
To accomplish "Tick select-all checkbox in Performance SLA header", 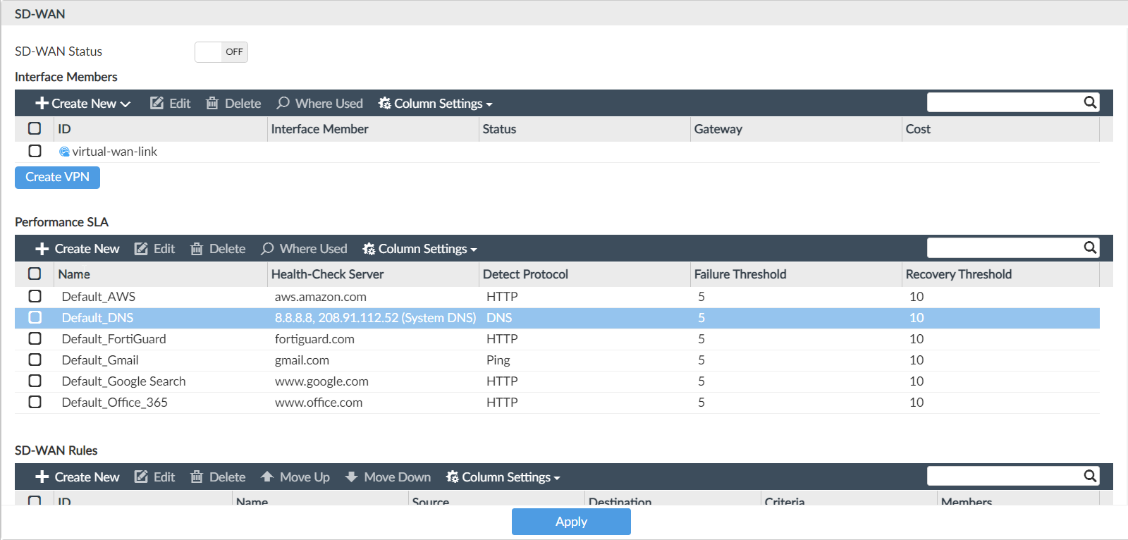I will tap(35, 274).
